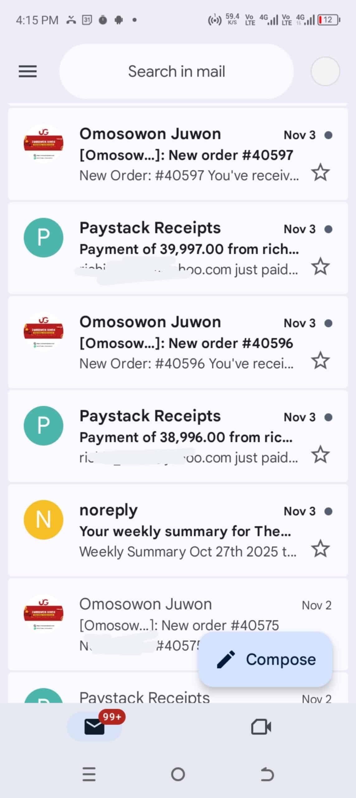Star the Payment of 38,996.00 email

320,455
